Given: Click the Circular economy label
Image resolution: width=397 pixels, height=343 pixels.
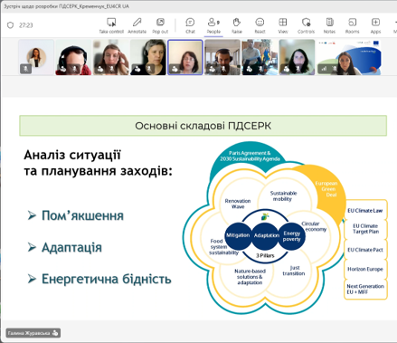Looking at the screenshot, I should (314, 226).
